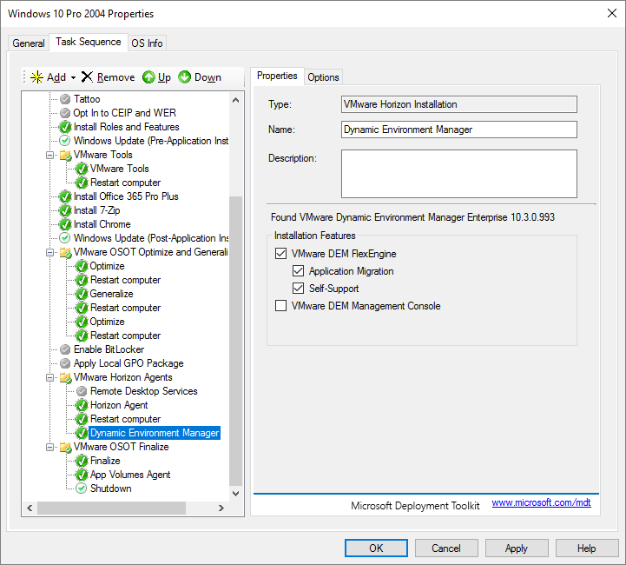Click the green Up arrow icon
Screen dimensions: 626x565
(x=148, y=77)
